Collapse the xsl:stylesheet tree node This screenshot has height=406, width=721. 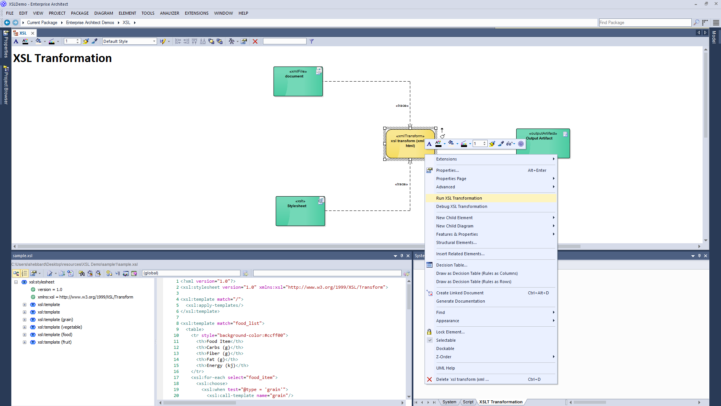click(16, 282)
